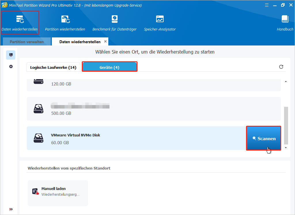The height and width of the screenshot is (215, 295).
Task: Launch Benchmark für Datenträger
Action: 114,22
